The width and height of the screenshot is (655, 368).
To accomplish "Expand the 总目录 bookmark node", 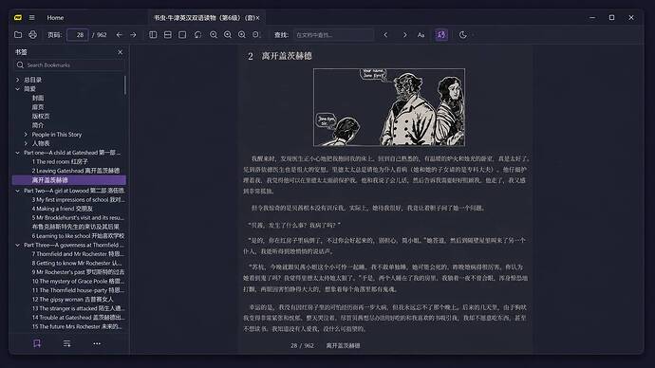I will tap(17, 80).
